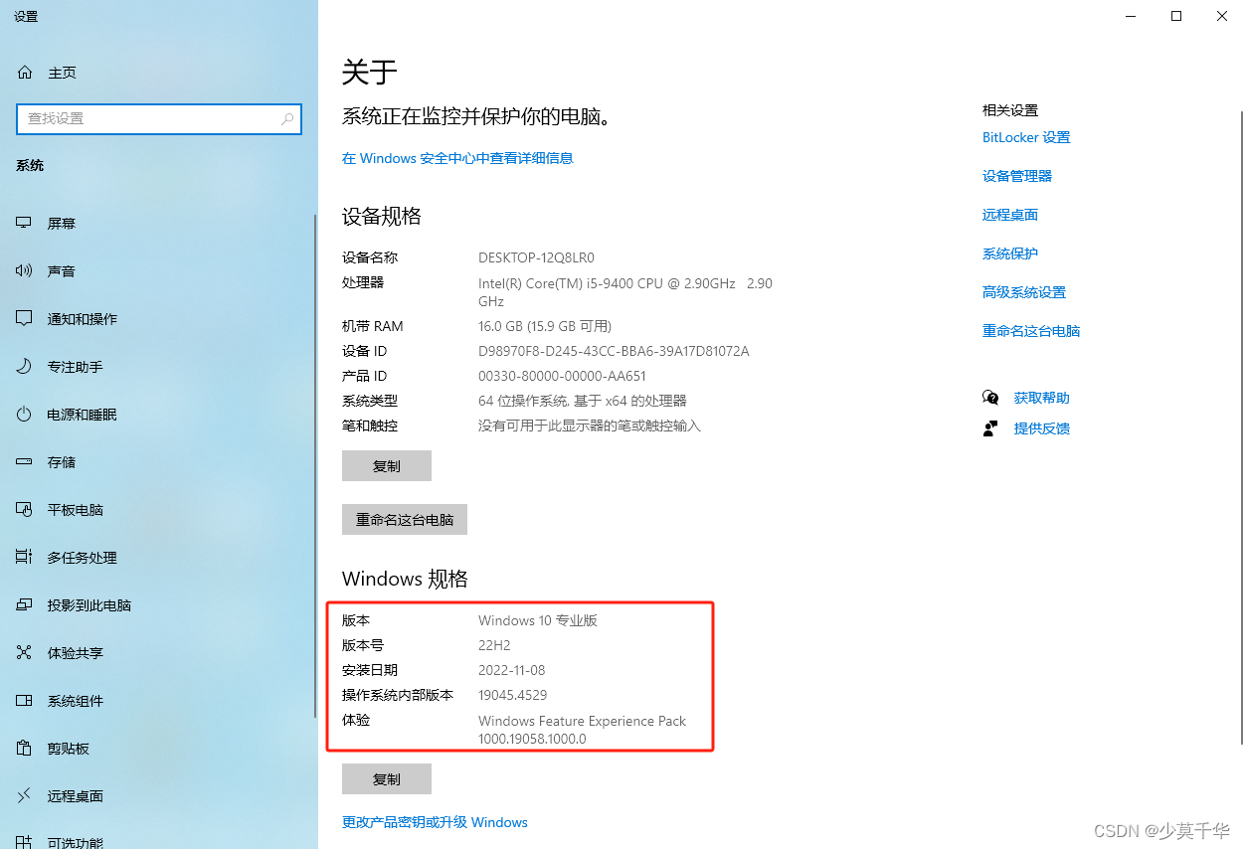Screen dimensions: 1245x849
Task: Click the Shared experiences icon
Action: coord(25,653)
